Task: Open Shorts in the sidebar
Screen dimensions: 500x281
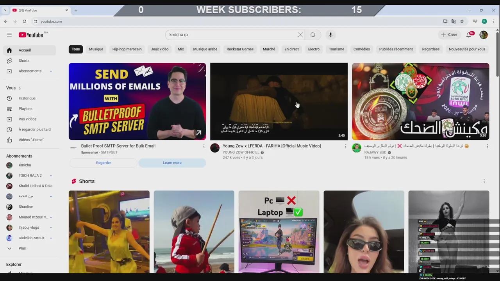Action: tap(30, 60)
